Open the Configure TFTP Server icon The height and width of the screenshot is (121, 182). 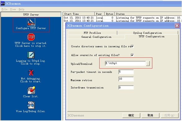pos(31,22)
